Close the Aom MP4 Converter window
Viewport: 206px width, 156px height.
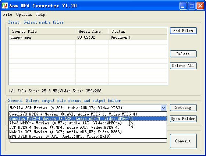point(200,6)
